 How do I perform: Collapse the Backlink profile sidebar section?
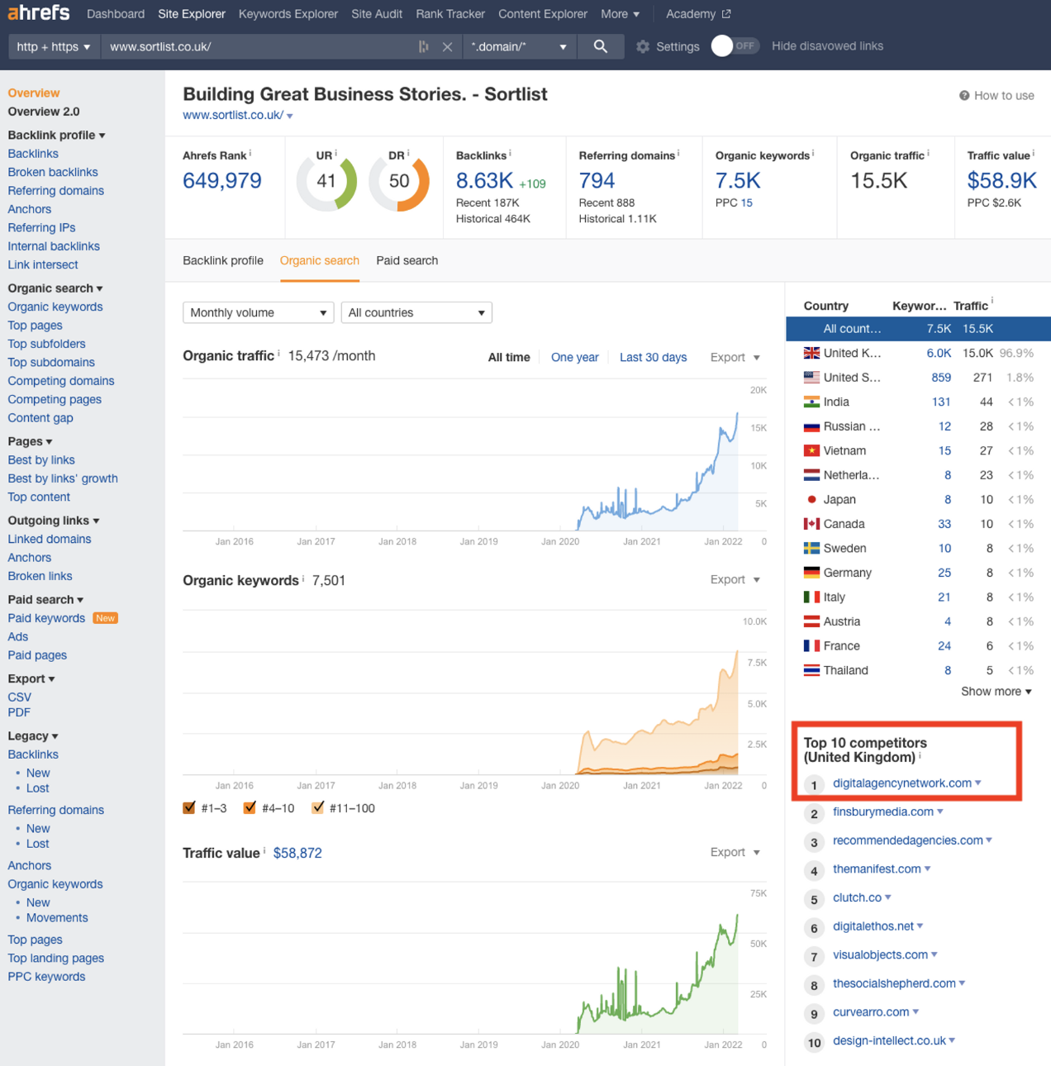tap(56, 135)
